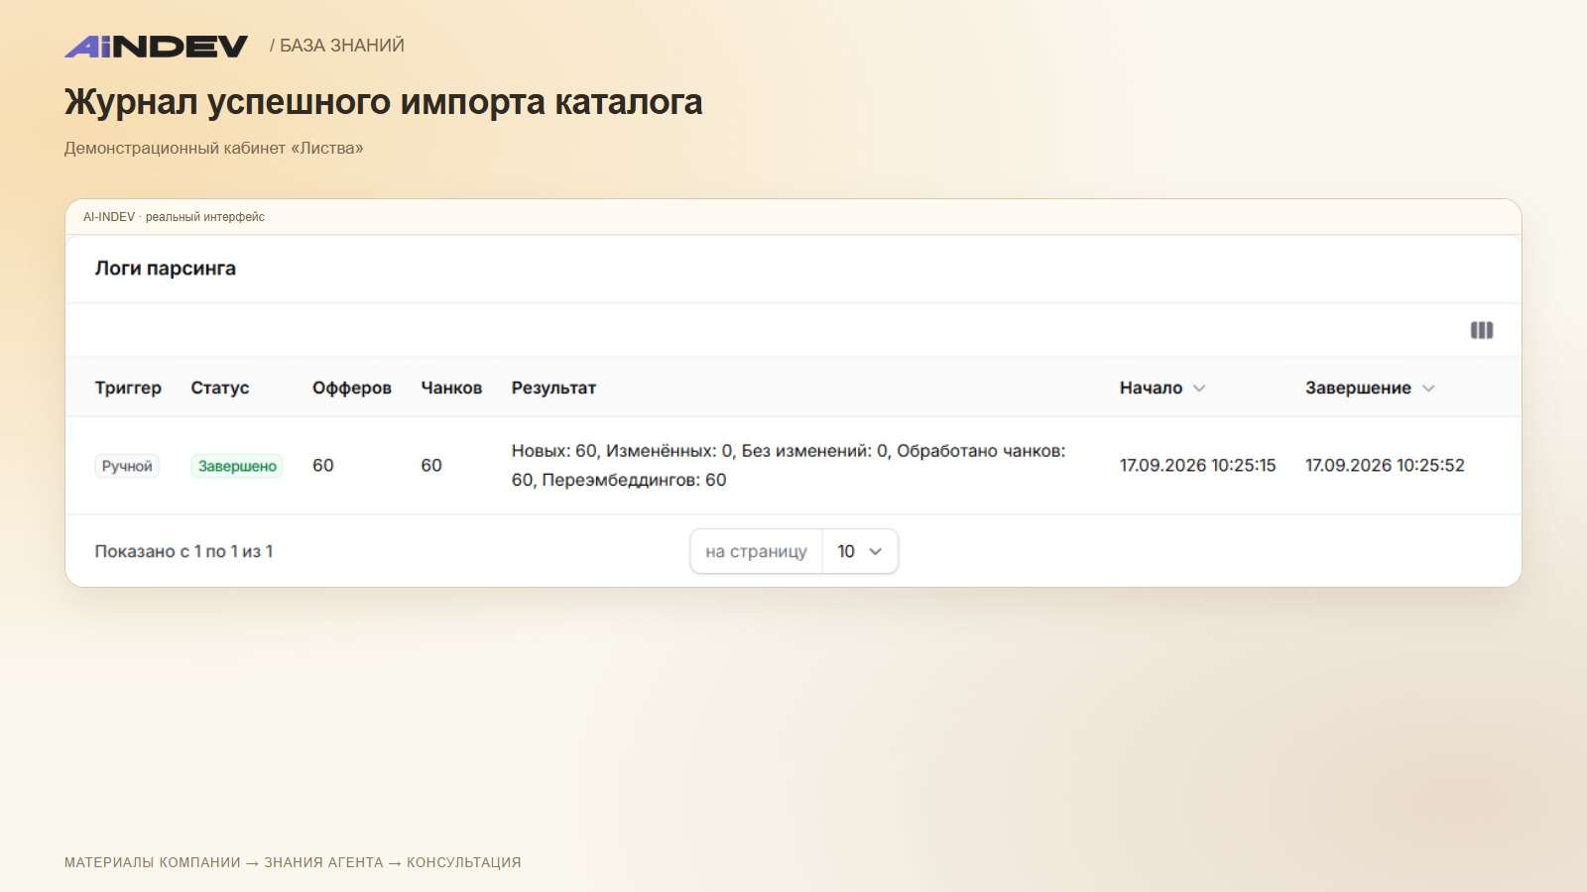Click the Статус column header

click(220, 388)
